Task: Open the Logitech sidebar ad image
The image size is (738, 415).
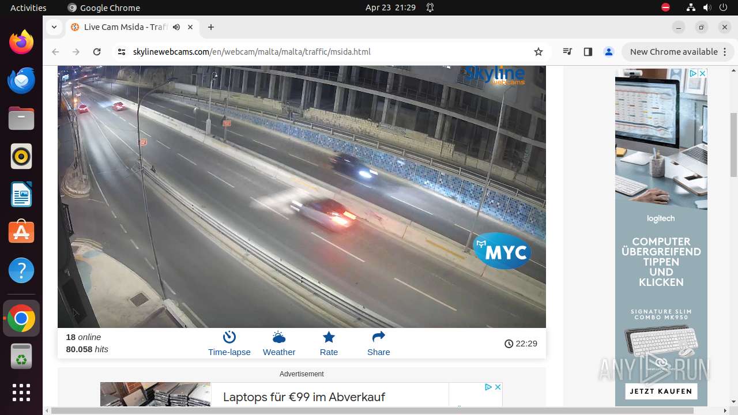Action: click(x=661, y=237)
